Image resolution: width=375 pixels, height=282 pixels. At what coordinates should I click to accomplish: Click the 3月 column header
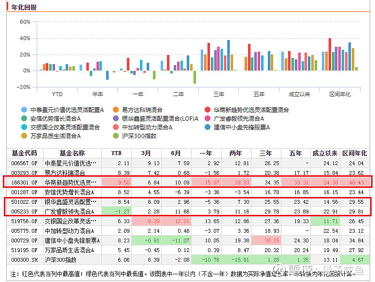click(146, 153)
